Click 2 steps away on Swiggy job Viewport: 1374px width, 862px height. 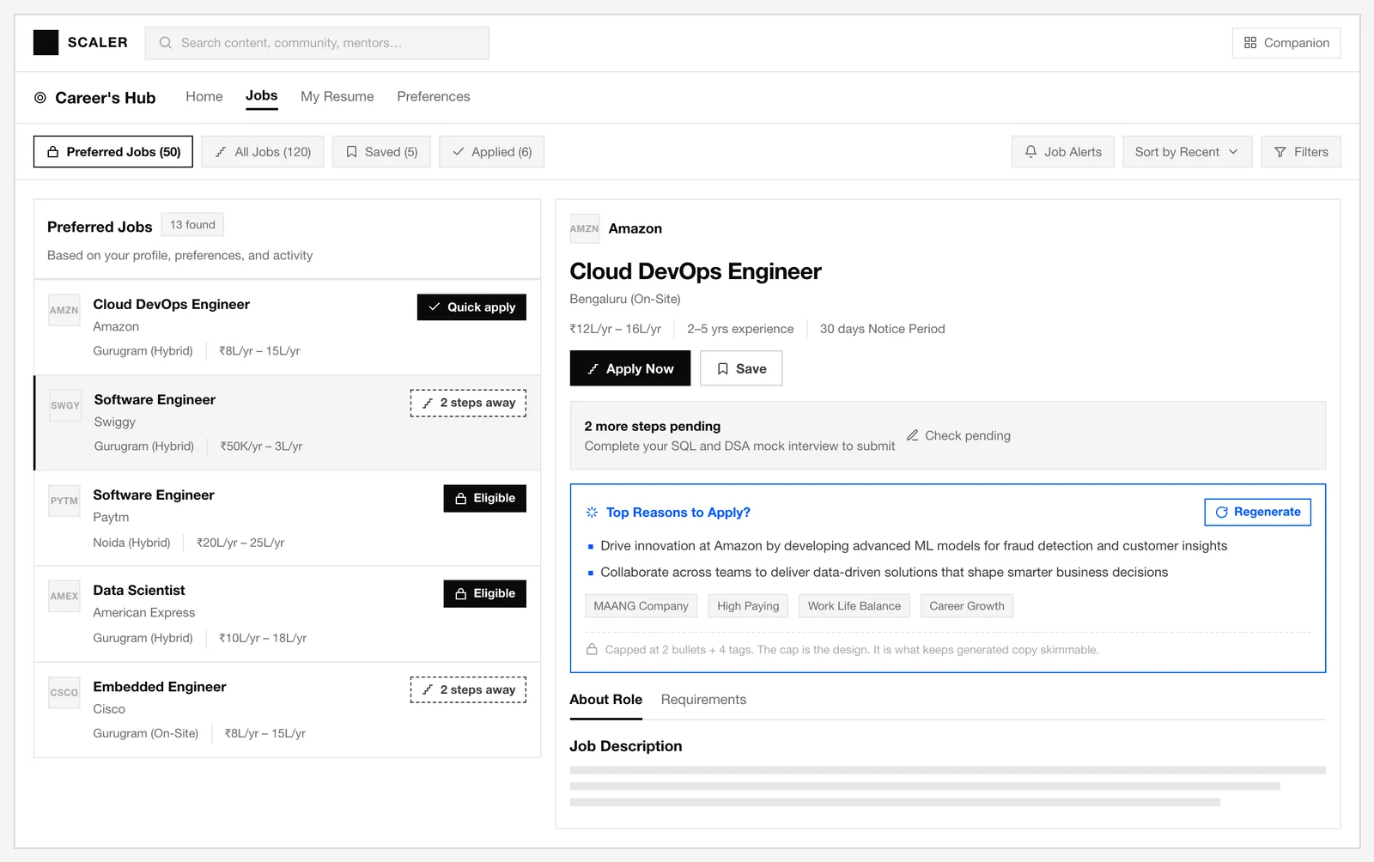point(468,403)
